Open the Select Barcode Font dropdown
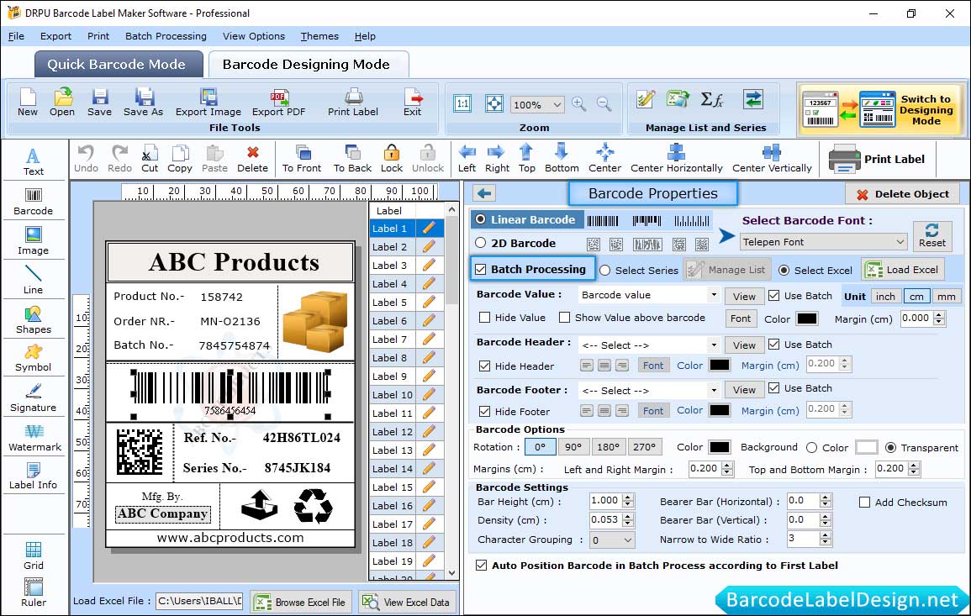 pos(824,242)
